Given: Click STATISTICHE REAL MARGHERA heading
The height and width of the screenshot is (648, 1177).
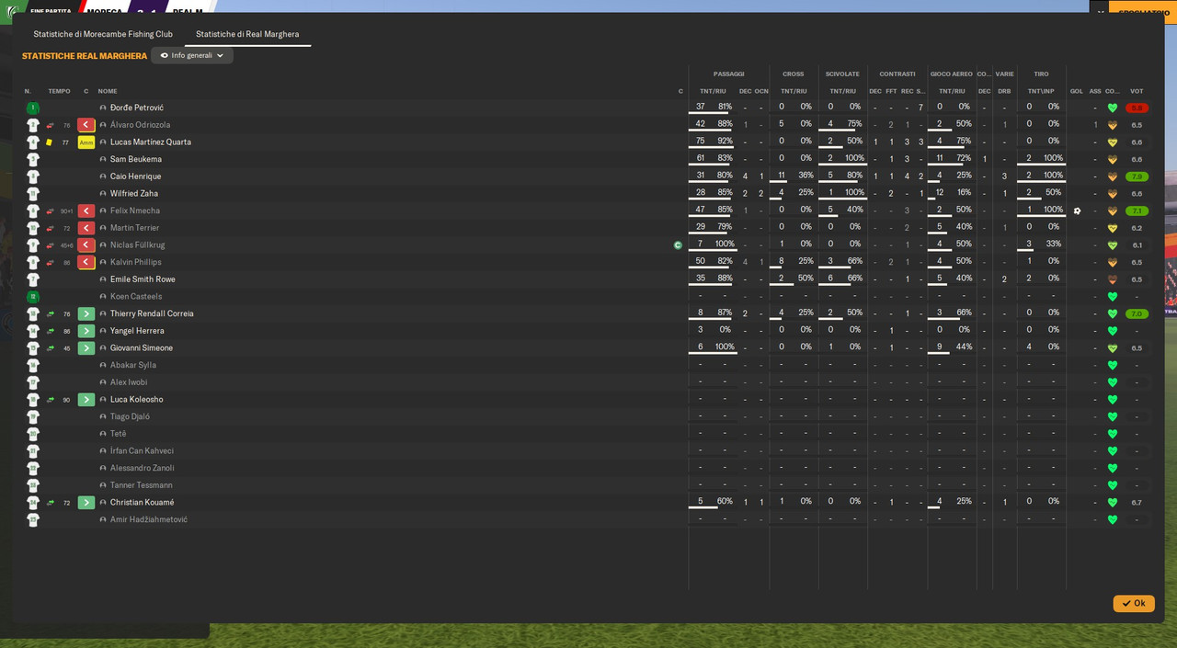Looking at the screenshot, I should coord(85,56).
